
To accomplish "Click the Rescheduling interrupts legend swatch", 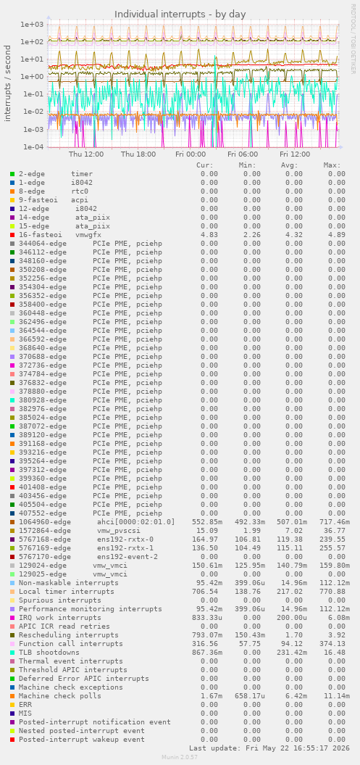I will 12,635.
